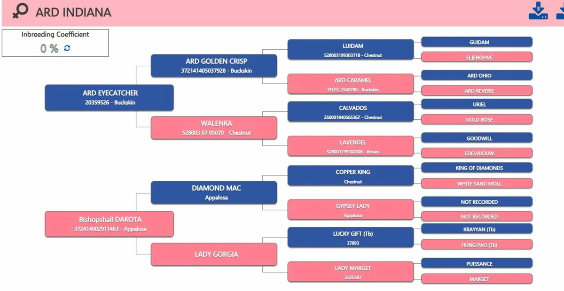Open the GYPSEY LADY entry
The image size is (564, 291).
pyautogui.click(x=351, y=210)
